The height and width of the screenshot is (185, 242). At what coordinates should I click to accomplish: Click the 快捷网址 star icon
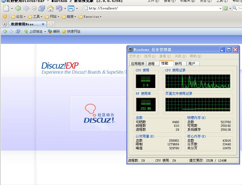click(64, 31)
